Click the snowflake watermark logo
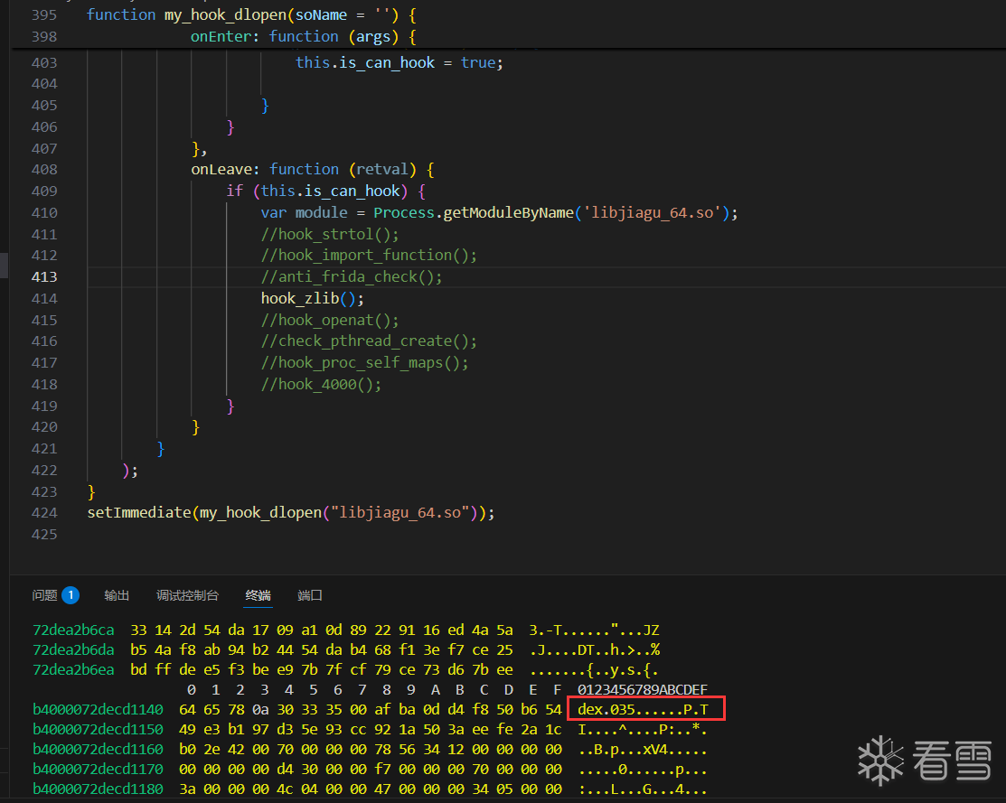 click(x=880, y=761)
